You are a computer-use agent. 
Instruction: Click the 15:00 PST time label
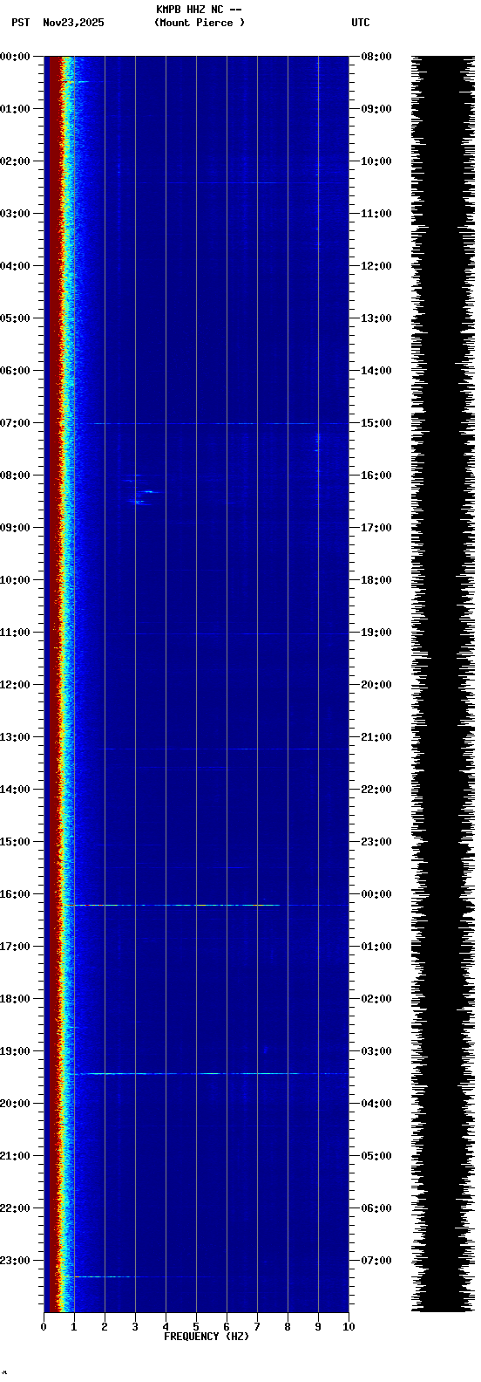[x=15, y=842]
